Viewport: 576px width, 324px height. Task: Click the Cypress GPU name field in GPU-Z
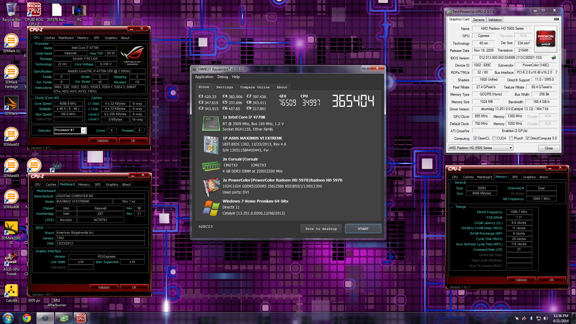coord(484,36)
